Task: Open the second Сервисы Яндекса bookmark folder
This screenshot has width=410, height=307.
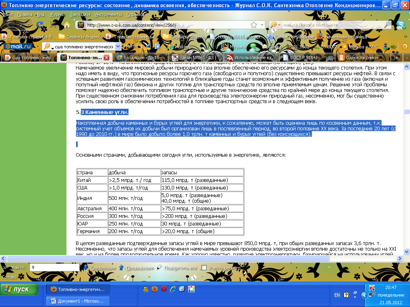Action: (x=185, y=37)
